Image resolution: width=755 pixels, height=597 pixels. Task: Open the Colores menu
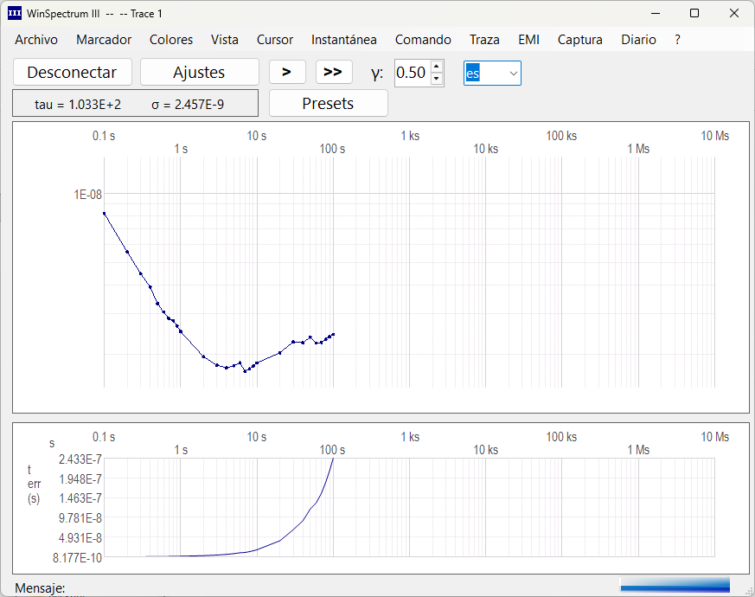[x=171, y=40]
